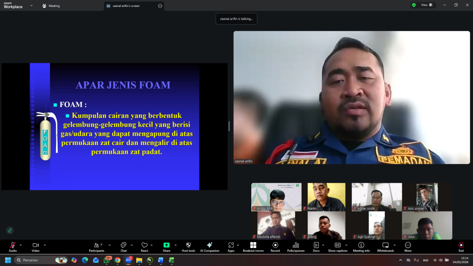Select Rianto's video thumbnail

pos(326,197)
